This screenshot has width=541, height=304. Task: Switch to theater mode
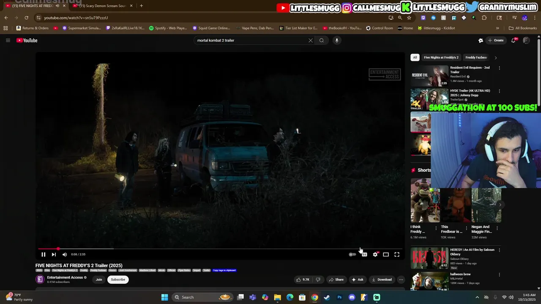click(x=386, y=255)
